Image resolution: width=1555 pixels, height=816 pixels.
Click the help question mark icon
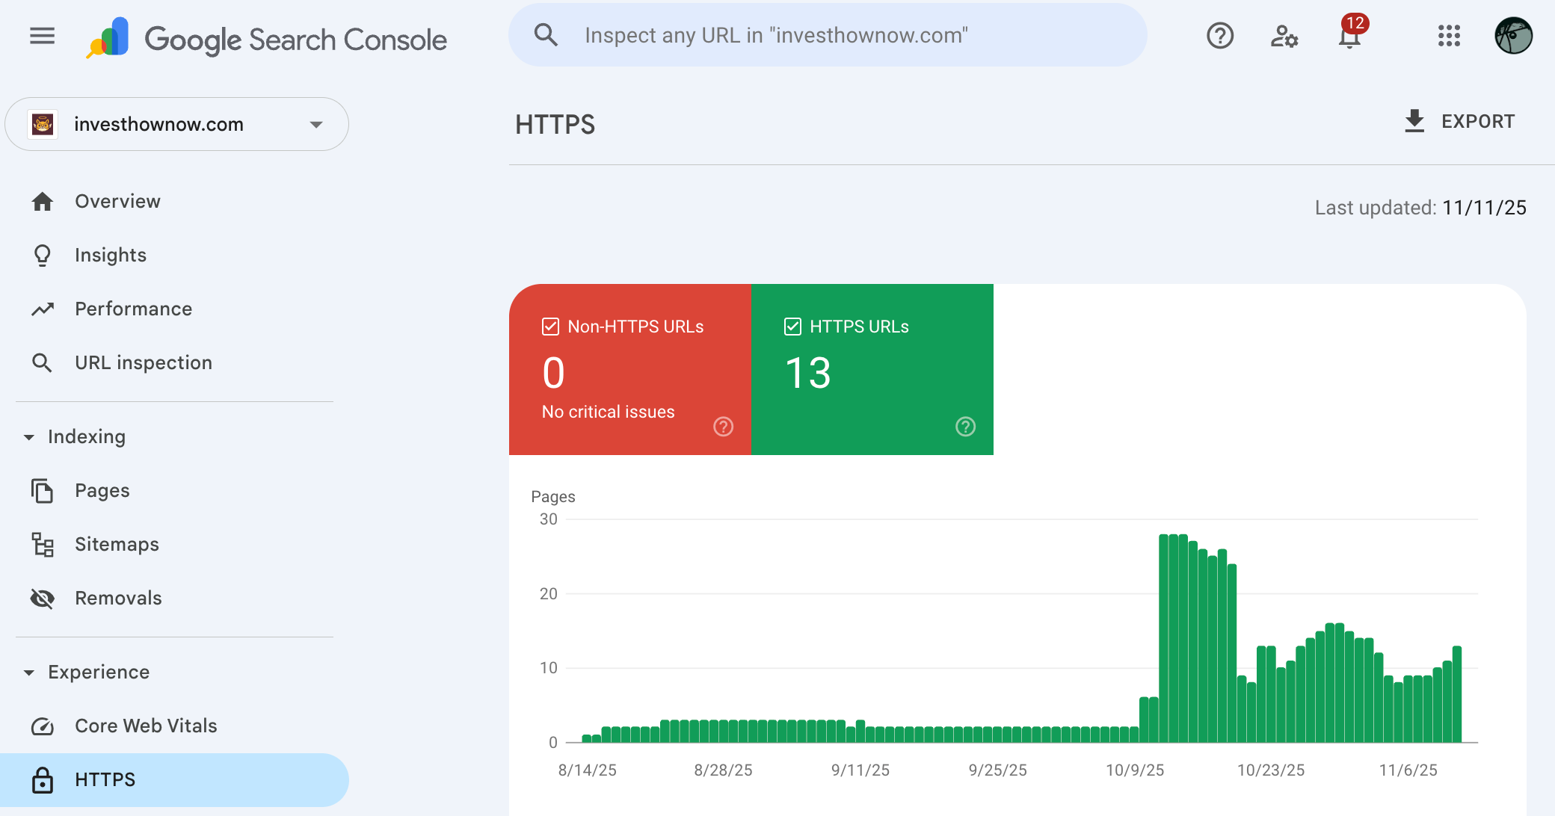coord(1219,35)
